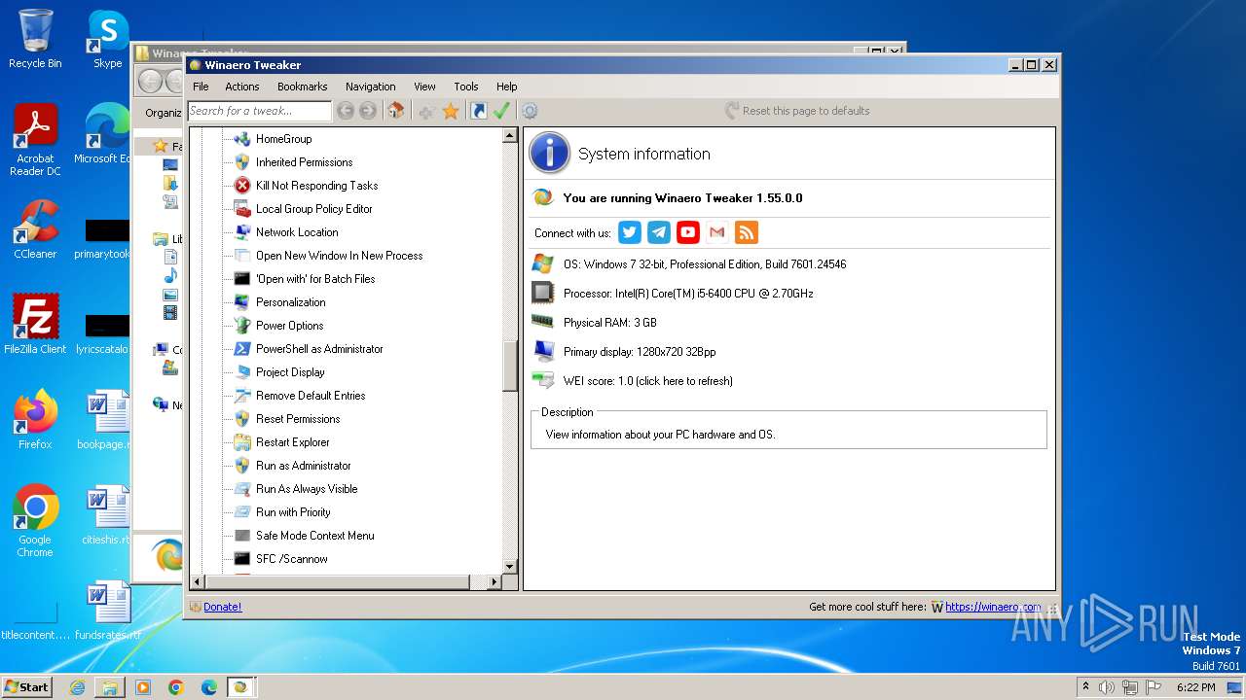
Task: Open Winaero's Telegram channel icon
Action: pyautogui.click(x=659, y=232)
